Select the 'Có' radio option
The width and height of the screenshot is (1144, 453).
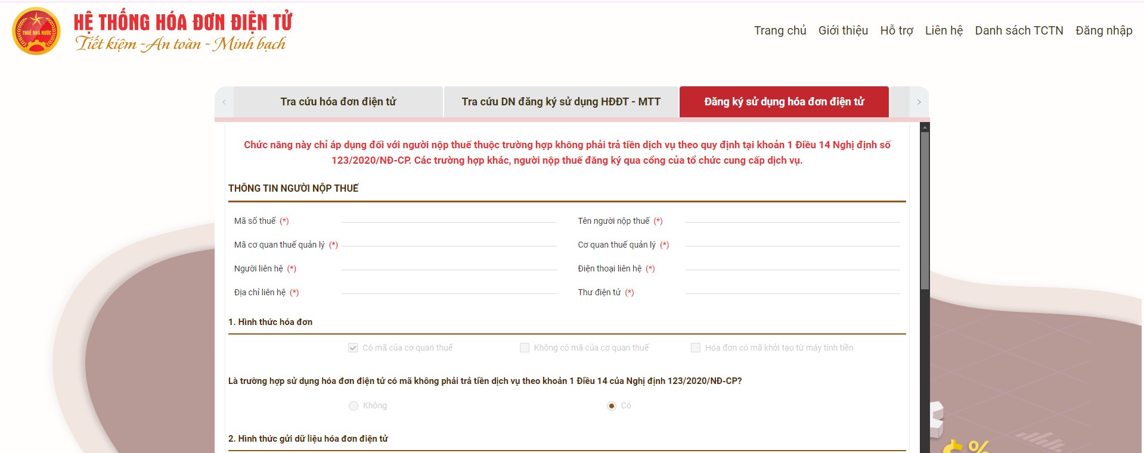tap(612, 406)
